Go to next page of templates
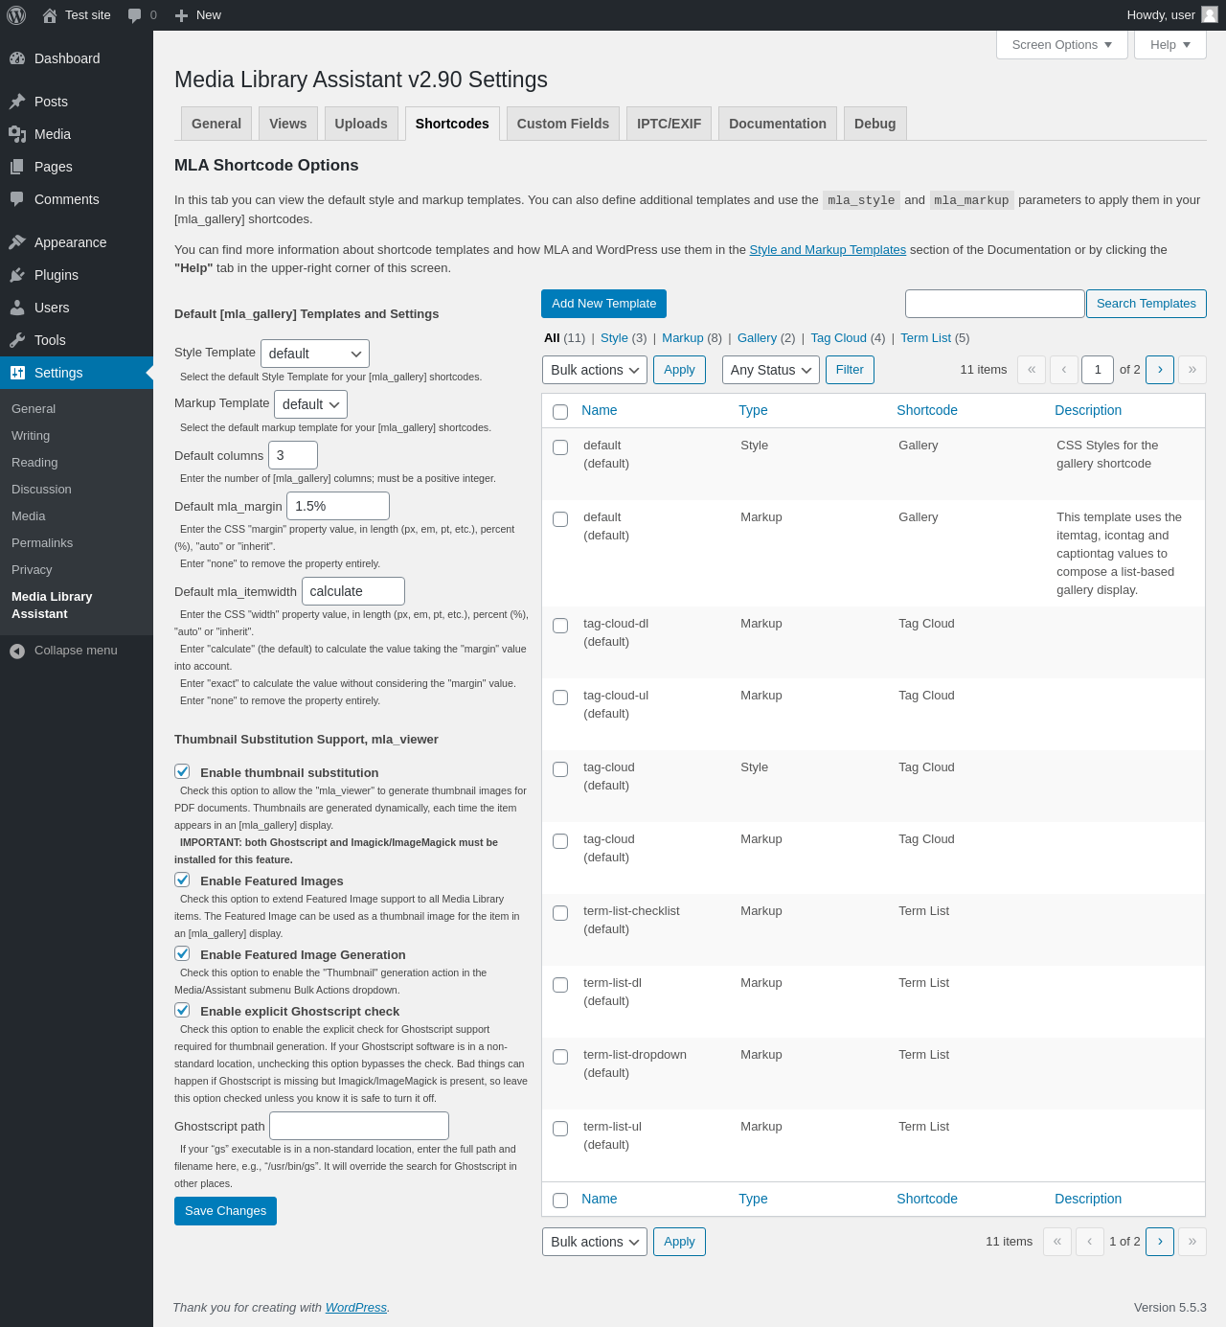 (1159, 370)
